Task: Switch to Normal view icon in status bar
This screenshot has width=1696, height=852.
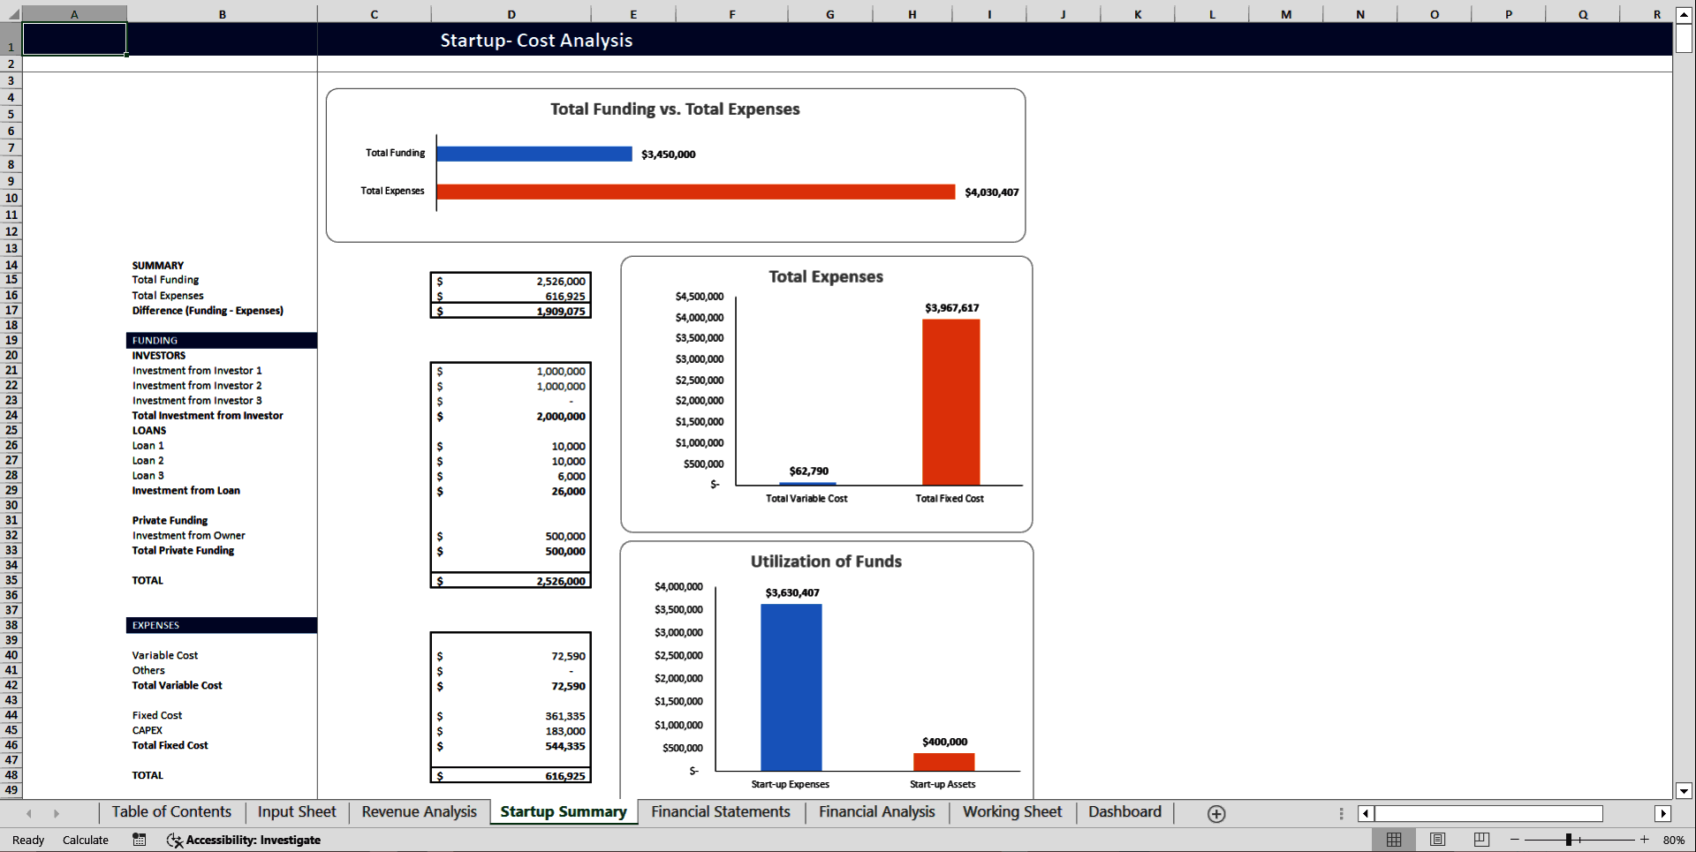Action: click(1395, 840)
